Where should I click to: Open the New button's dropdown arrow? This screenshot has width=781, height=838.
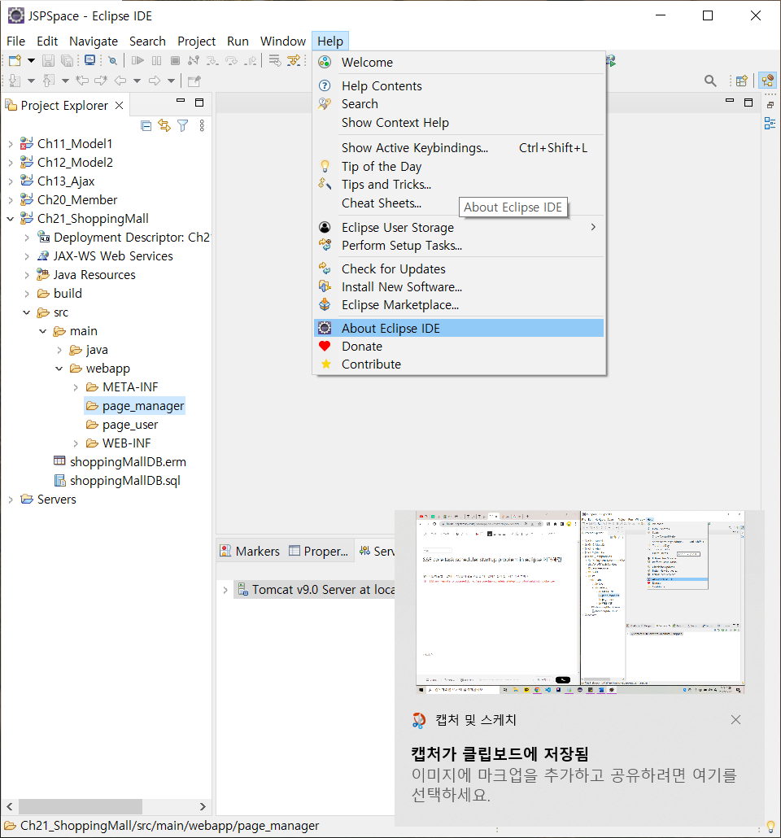[29, 59]
